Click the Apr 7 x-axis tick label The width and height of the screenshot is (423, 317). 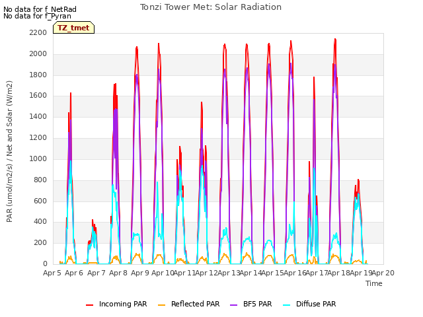pos(96,273)
